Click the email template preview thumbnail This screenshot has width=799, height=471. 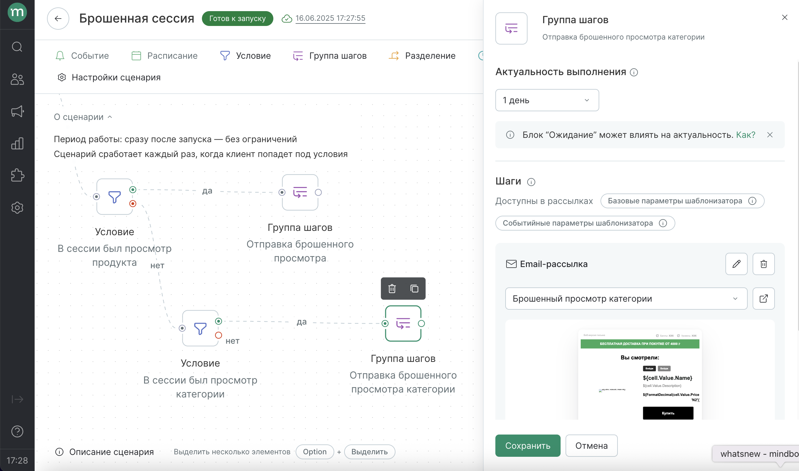[x=640, y=375]
